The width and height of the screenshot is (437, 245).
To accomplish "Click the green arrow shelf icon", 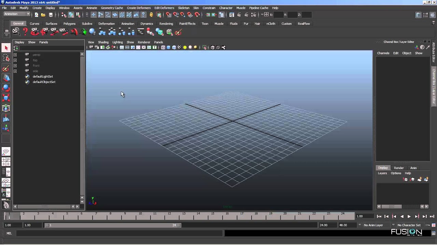I will coord(83,32).
